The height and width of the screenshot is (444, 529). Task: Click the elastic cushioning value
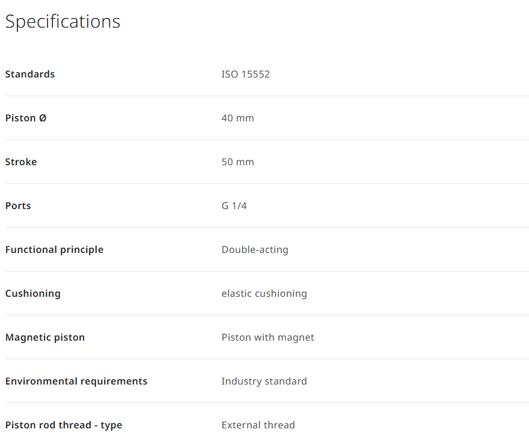pos(264,294)
